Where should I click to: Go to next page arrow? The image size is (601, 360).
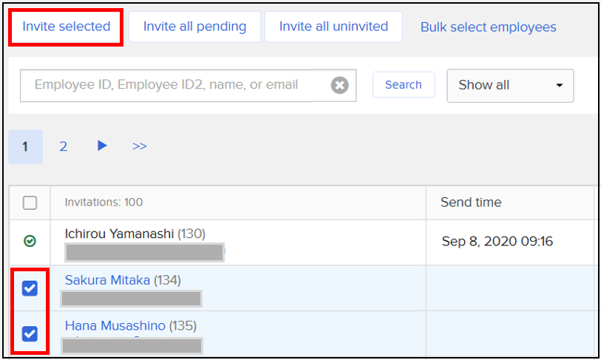click(102, 146)
